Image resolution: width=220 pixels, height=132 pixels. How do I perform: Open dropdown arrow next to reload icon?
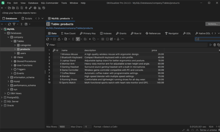(51, 39)
